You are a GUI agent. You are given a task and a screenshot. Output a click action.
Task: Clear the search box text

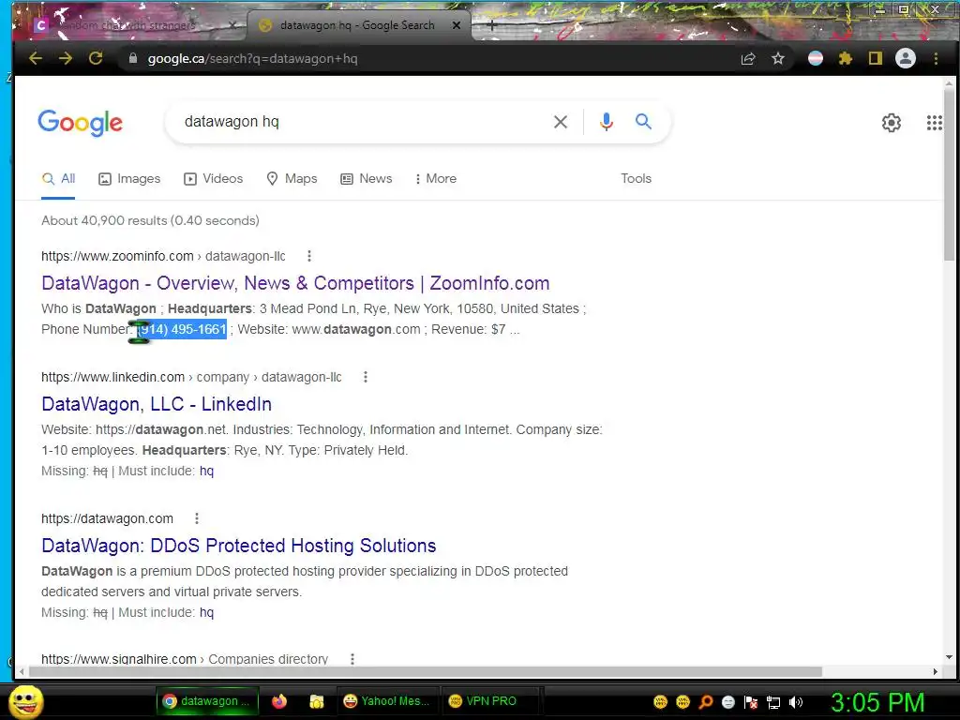click(x=561, y=122)
